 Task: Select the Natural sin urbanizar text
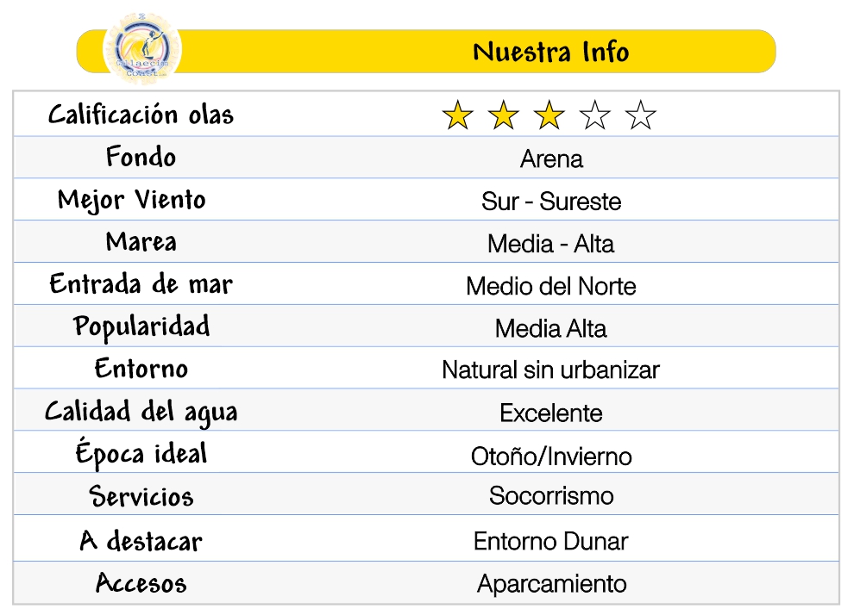pos(551,370)
